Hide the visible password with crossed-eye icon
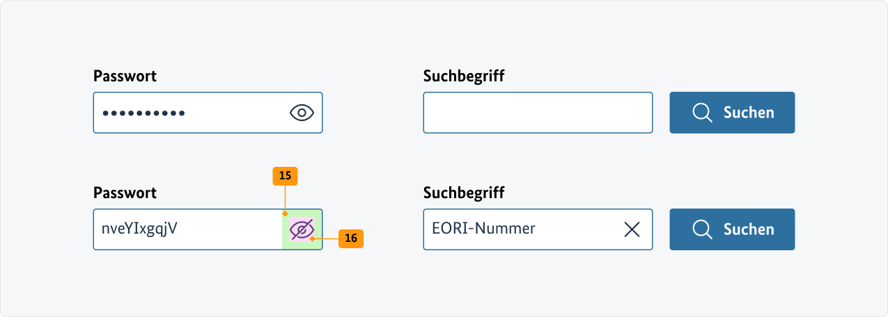Screen dimensions: 888x317 click(x=302, y=229)
